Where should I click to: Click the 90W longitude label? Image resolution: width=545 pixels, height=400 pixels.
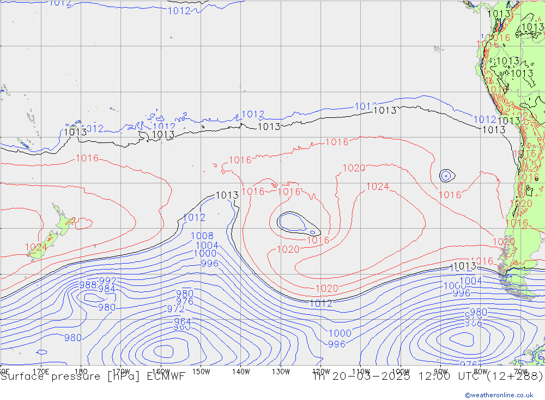[441, 372]
